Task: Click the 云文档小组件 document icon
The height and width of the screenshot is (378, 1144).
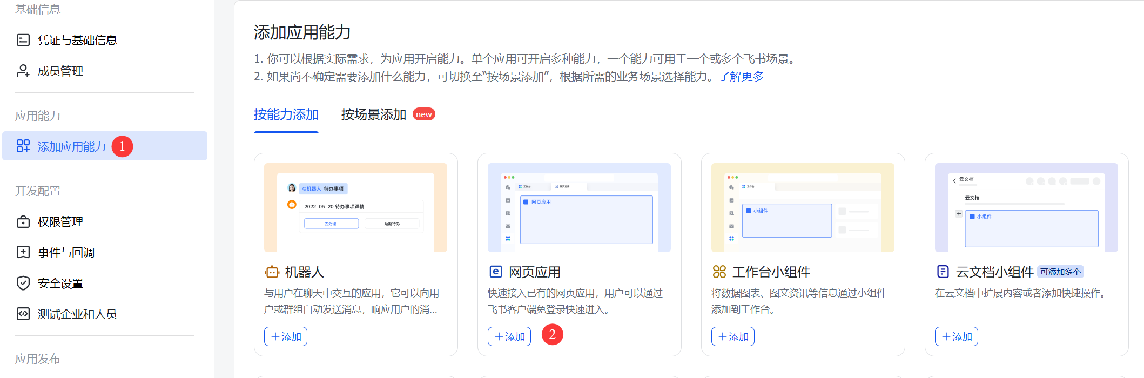Action: tap(943, 272)
